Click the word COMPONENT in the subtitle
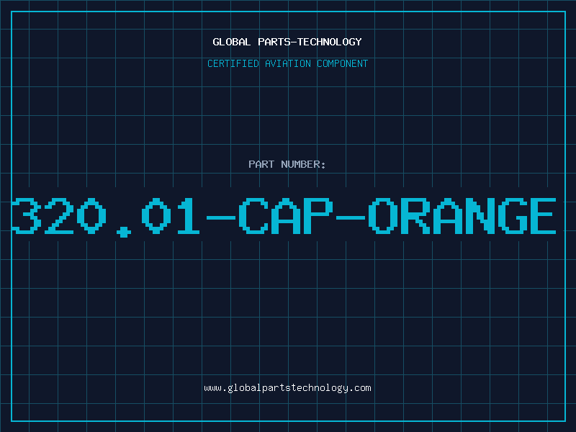Screen dimensions: 576x432 (342, 63)
